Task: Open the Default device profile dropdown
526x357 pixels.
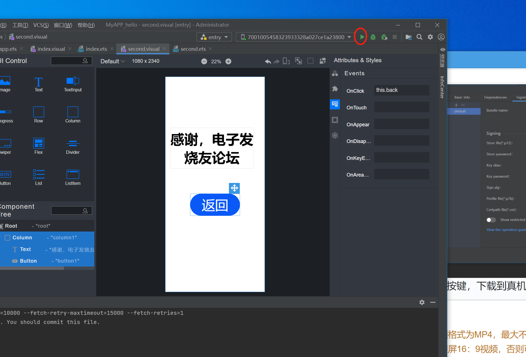Action: coord(112,61)
